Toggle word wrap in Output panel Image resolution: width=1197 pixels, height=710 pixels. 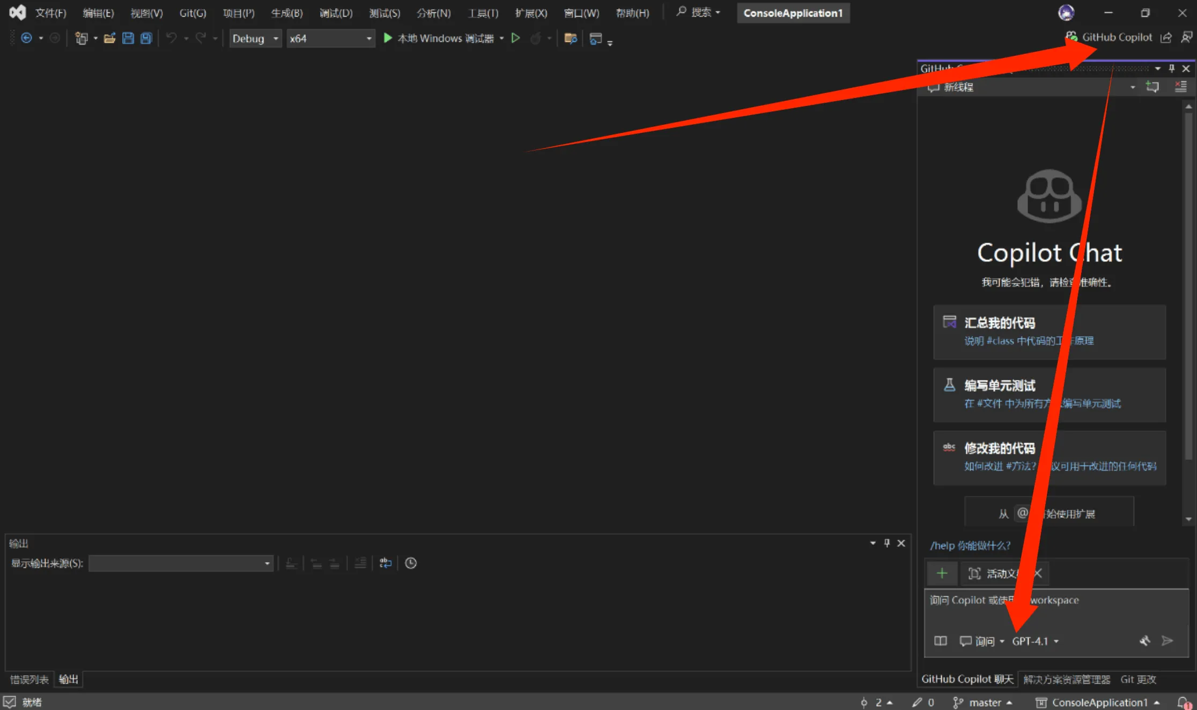385,563
